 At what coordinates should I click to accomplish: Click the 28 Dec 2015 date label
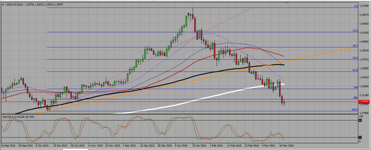[x=165, y=146]
